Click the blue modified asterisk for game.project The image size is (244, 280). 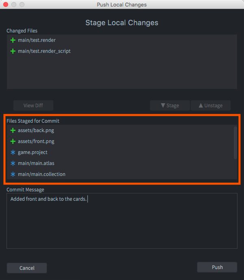point(13,152)
